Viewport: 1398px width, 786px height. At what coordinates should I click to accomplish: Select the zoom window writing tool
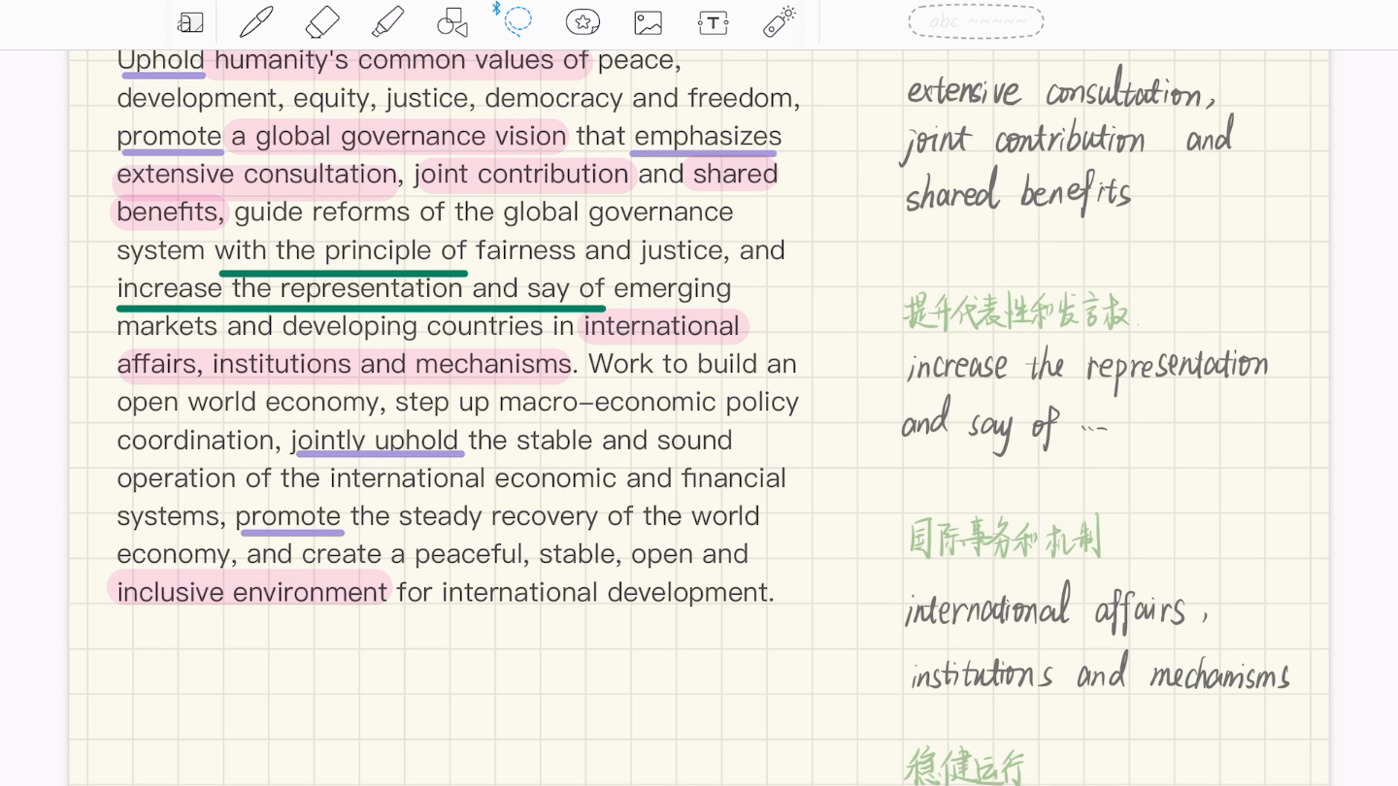coord(191,22)
